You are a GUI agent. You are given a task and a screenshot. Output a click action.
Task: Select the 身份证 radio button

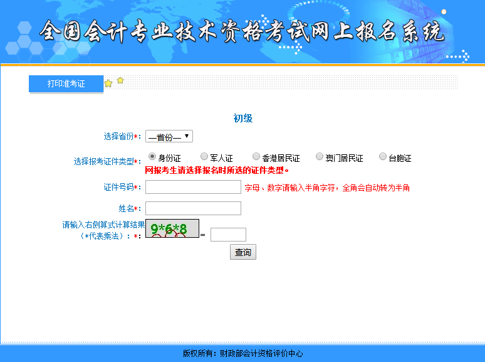pos(152,156)
